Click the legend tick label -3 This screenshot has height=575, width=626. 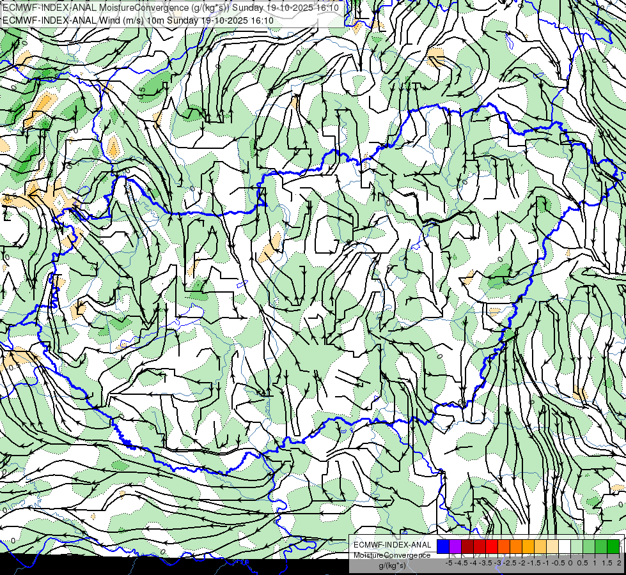[497, 563]
